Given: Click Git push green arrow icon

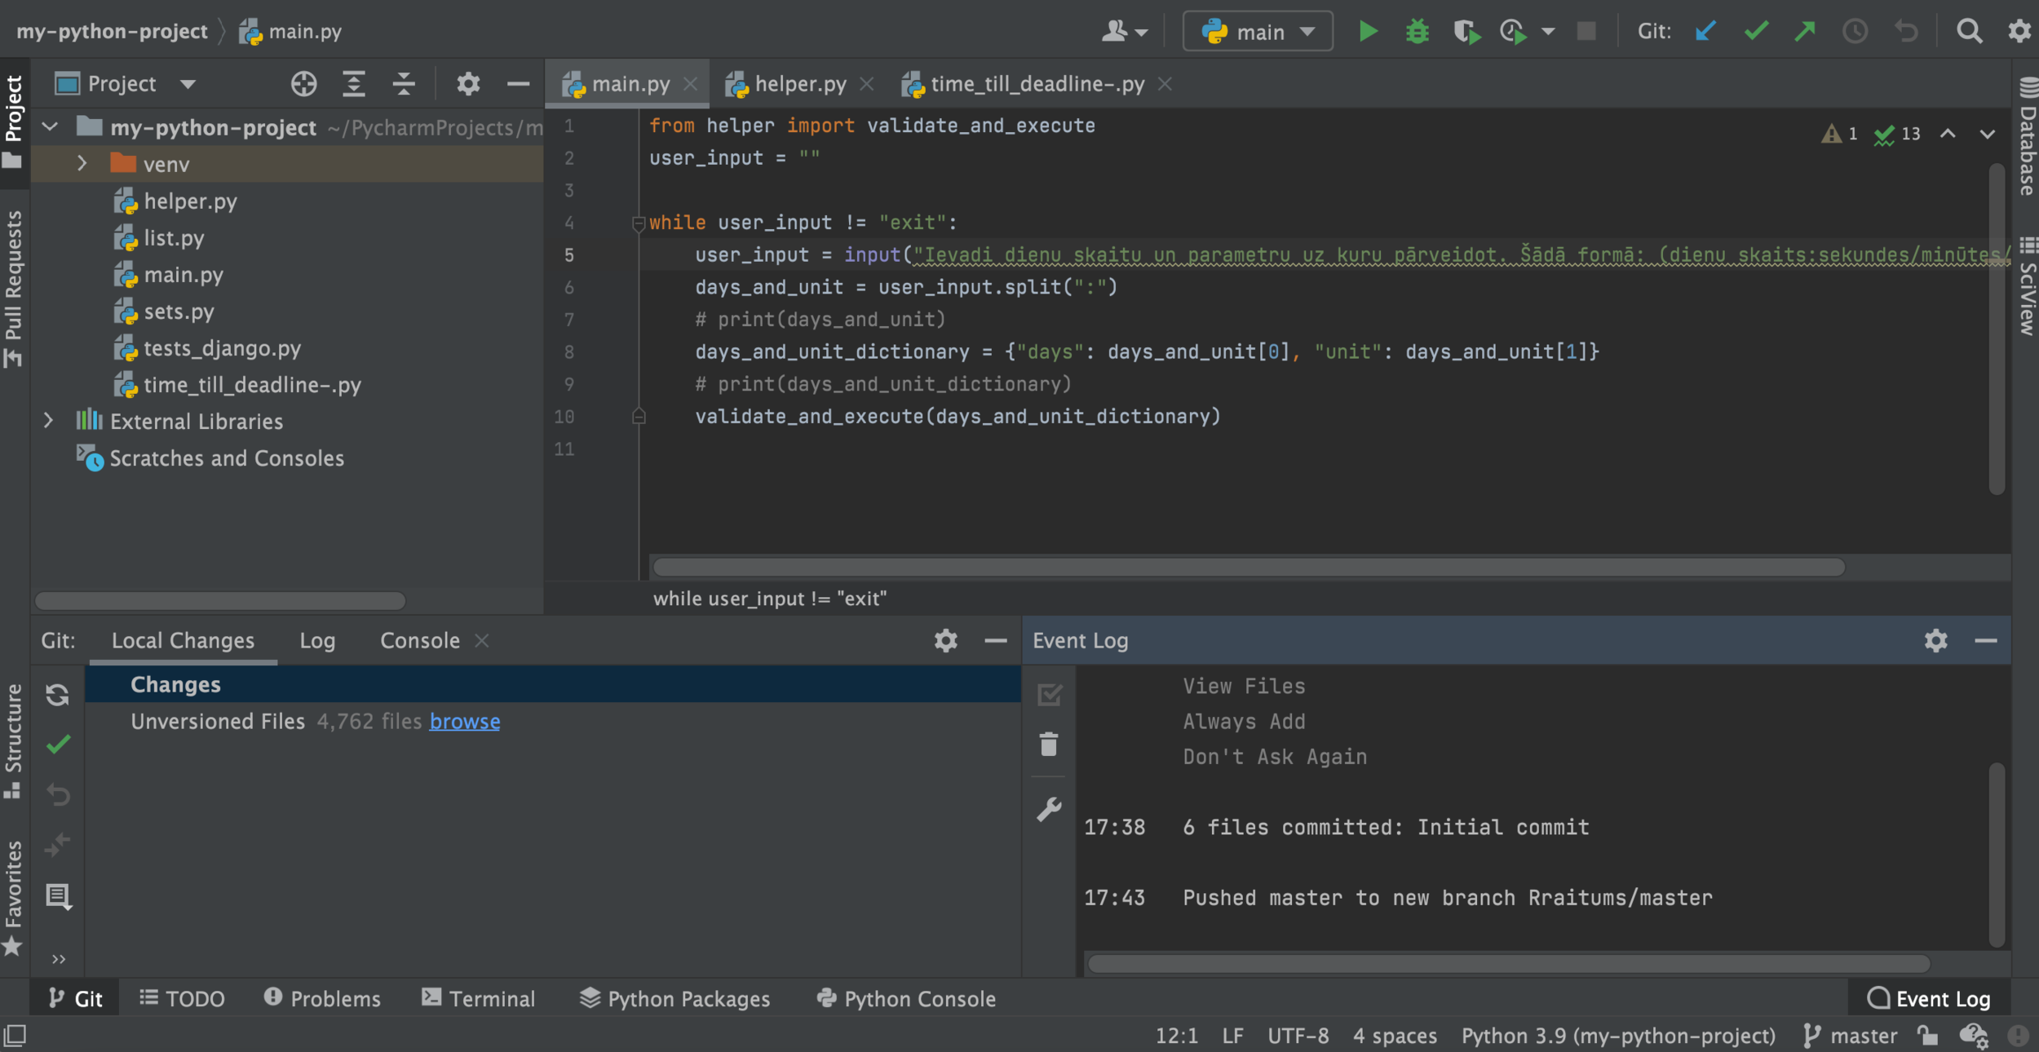Looking at the screenshot, I should [1805, 32].
